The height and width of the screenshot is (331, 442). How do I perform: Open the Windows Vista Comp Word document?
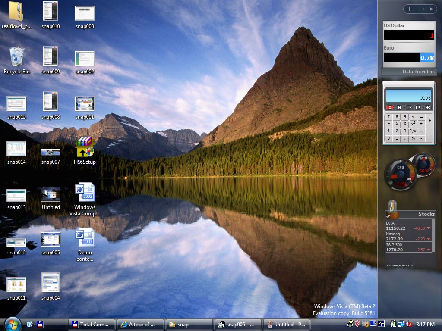tap(85, 193)
